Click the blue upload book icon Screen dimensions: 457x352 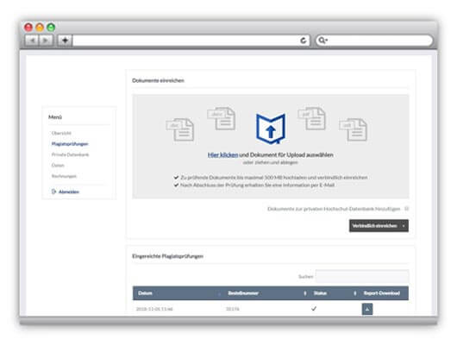coord(271,129)
